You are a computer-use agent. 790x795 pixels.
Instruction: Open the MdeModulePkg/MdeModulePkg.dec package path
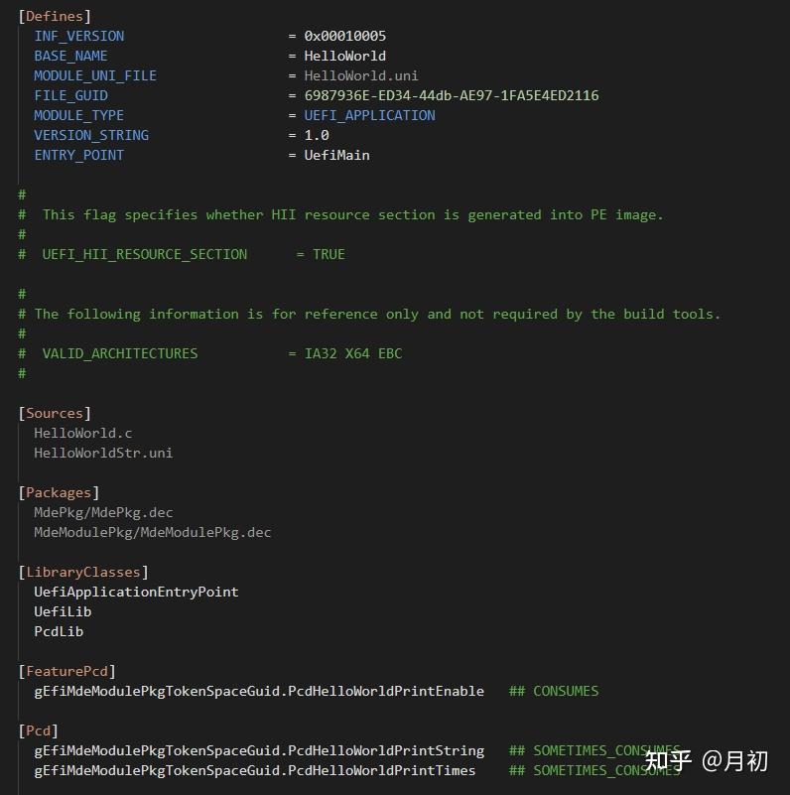[153, 532]
